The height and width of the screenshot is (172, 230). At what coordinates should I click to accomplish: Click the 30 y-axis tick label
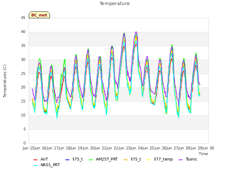click(23, 59)
